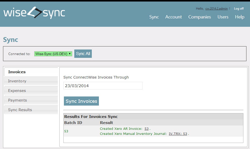250x149 pixels.
Task: Click the Sync page heading
Action: pos(11,40)
